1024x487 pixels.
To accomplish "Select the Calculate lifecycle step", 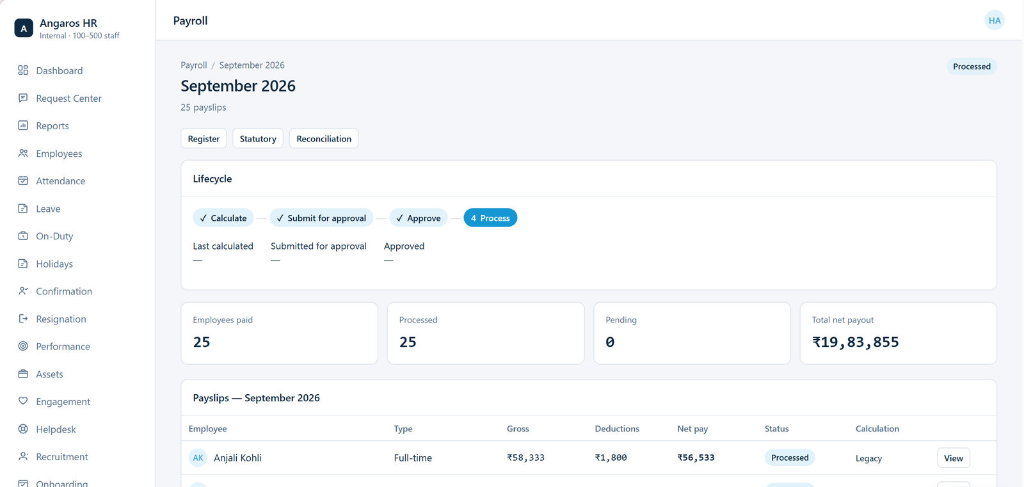I will click(223, 218).
